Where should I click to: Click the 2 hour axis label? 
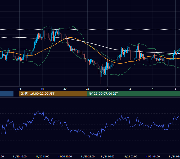(130, 89)
